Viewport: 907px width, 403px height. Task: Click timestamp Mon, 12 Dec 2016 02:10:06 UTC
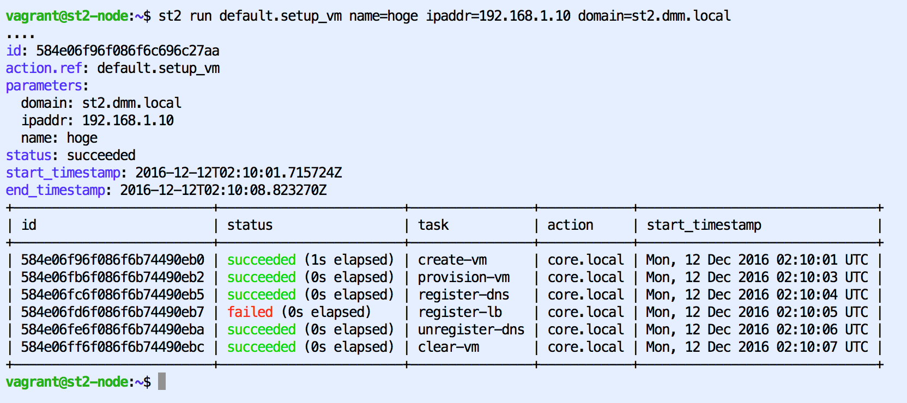(757, 329)
